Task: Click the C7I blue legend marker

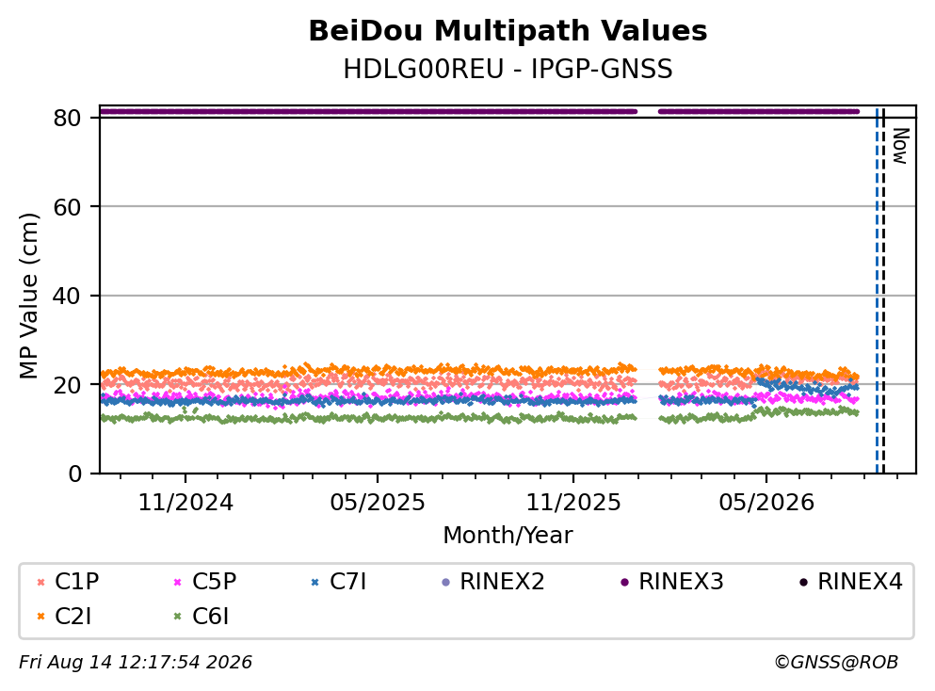Action: [x=314, y=582]
